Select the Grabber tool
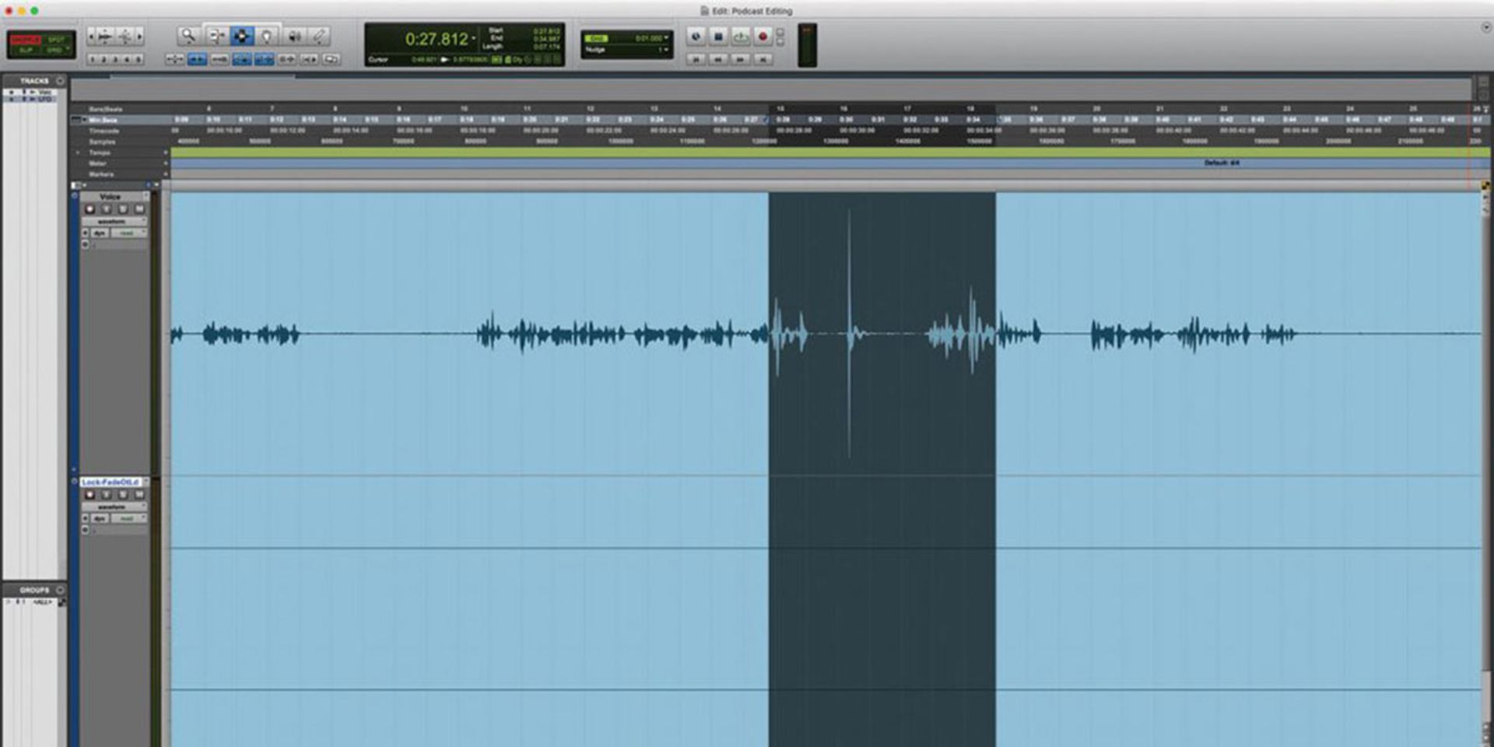Image resolution: width=1494 pixels, height=747 pixels. point(267,36)
